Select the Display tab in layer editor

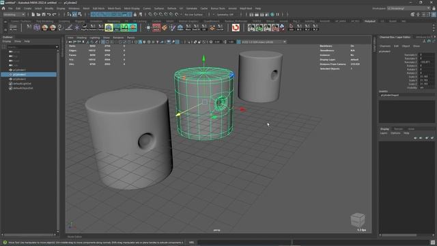(x=384, y=129)
